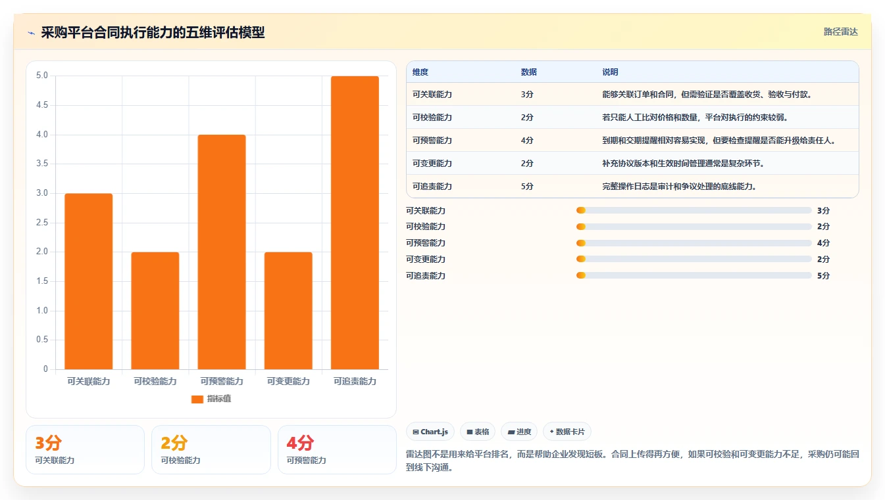Image resolution: width=885 pixels, height=500 pixels.
Task: Click the 说明 column header
Action: (610, 72)
